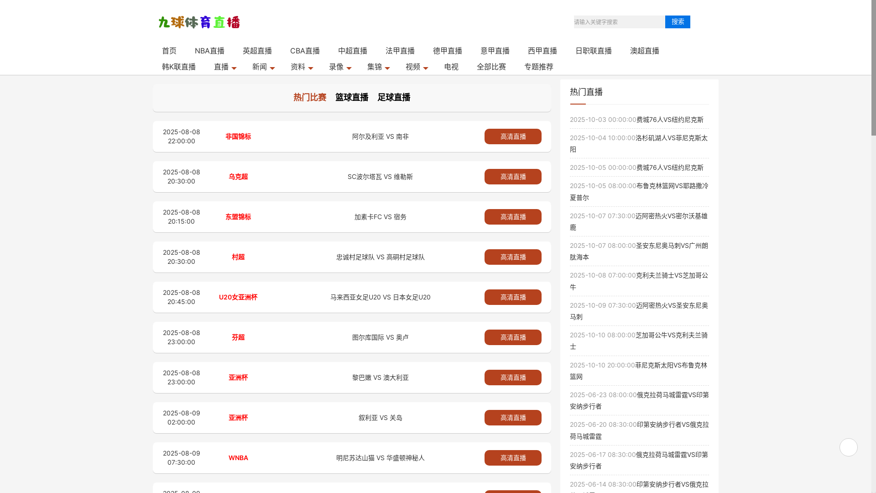The image size is (876, 493).
Task: Open the 布鲁克林篮网VS耶路撒冷夏普尔 link
Action: pos(639,192)
